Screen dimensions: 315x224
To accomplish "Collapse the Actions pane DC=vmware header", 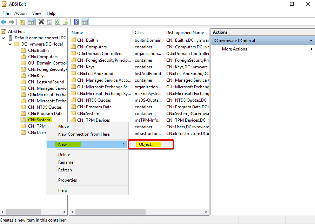I will (311, 41).
